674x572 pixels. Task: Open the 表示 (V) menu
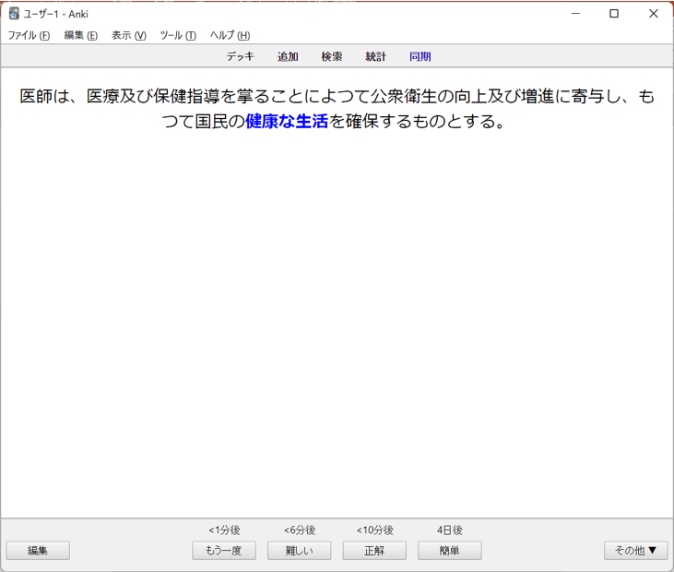pos(129,35)
